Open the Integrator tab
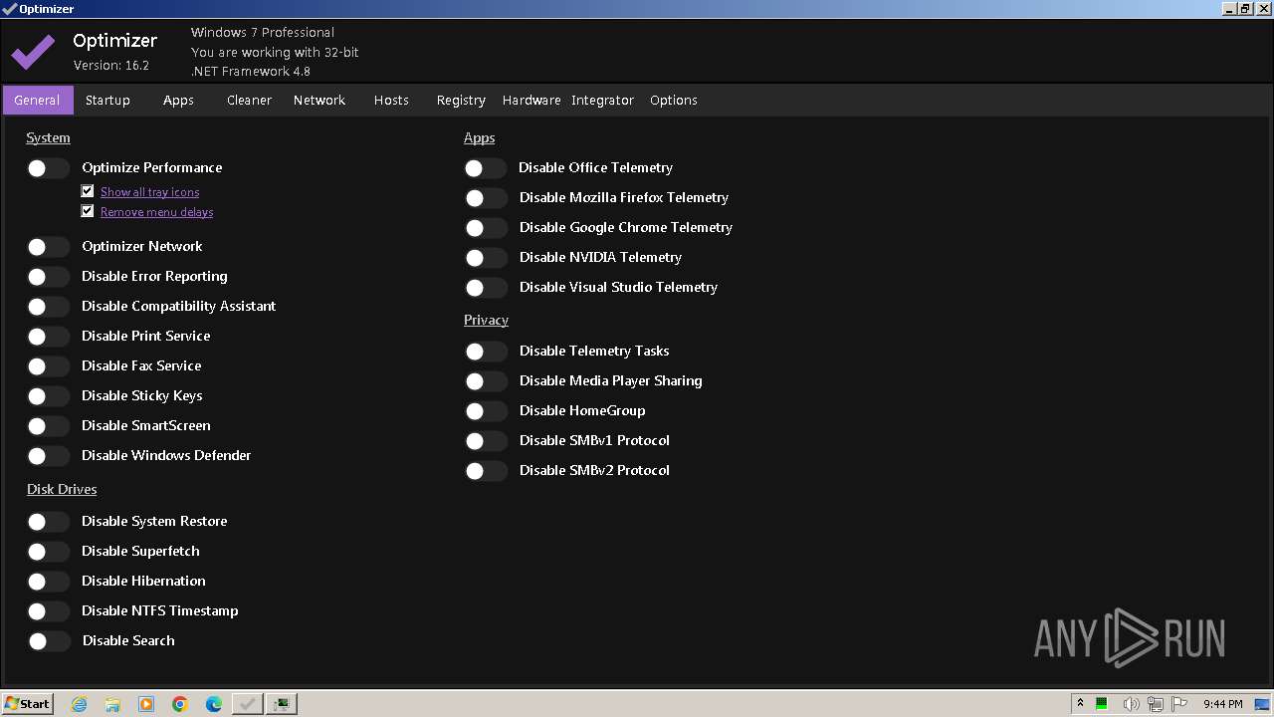This screenshot has width=1274, height=717. [602, 100]
